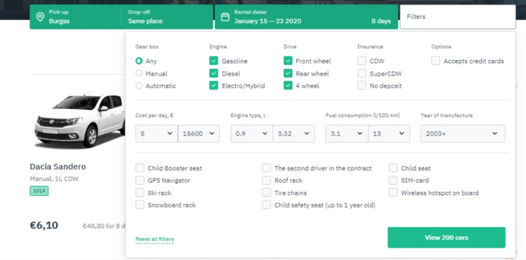Click the 8 days rental duration text
This screenshot has width=526, height=260.
[x=381, y=21]
